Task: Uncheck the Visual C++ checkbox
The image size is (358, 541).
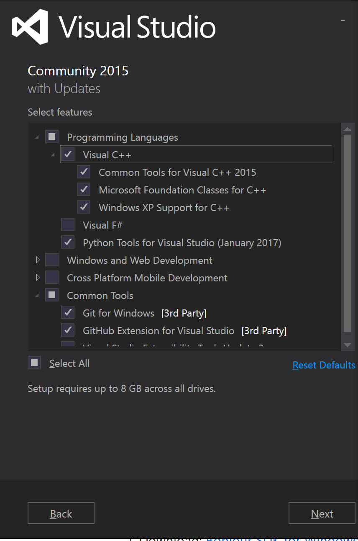Action: coord(68,155)
